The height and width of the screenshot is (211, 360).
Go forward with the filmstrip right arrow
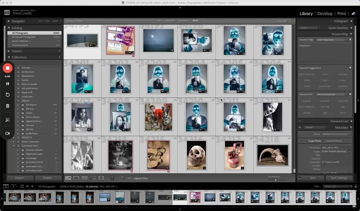pyautogui.click(x=32, y=186)
